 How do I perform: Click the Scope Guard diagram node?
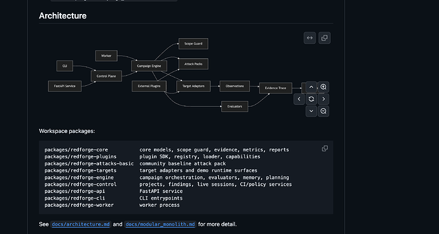click(x=193, y=44)
